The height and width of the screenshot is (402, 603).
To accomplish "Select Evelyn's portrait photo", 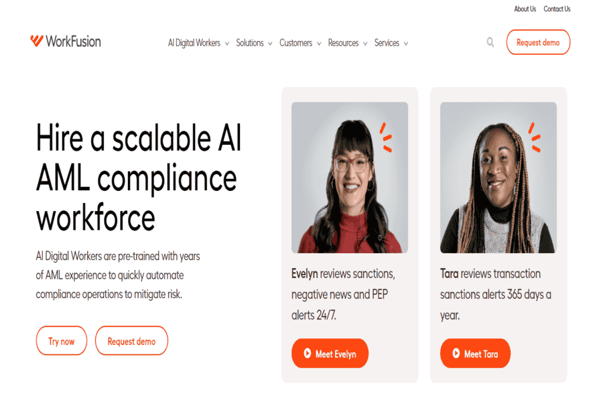I will tap(350, 178).
